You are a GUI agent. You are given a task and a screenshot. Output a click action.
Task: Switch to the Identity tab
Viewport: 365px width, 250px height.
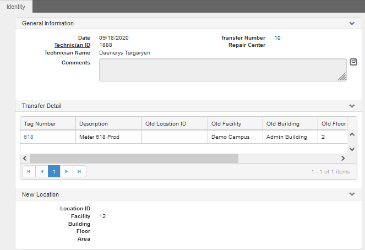(x=16, y=7)
